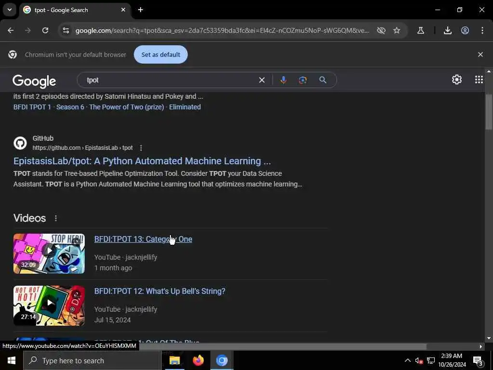Open Firefox from the taskbar
Viewport: 493px width, 370px height.
click(x=198, y=360)
